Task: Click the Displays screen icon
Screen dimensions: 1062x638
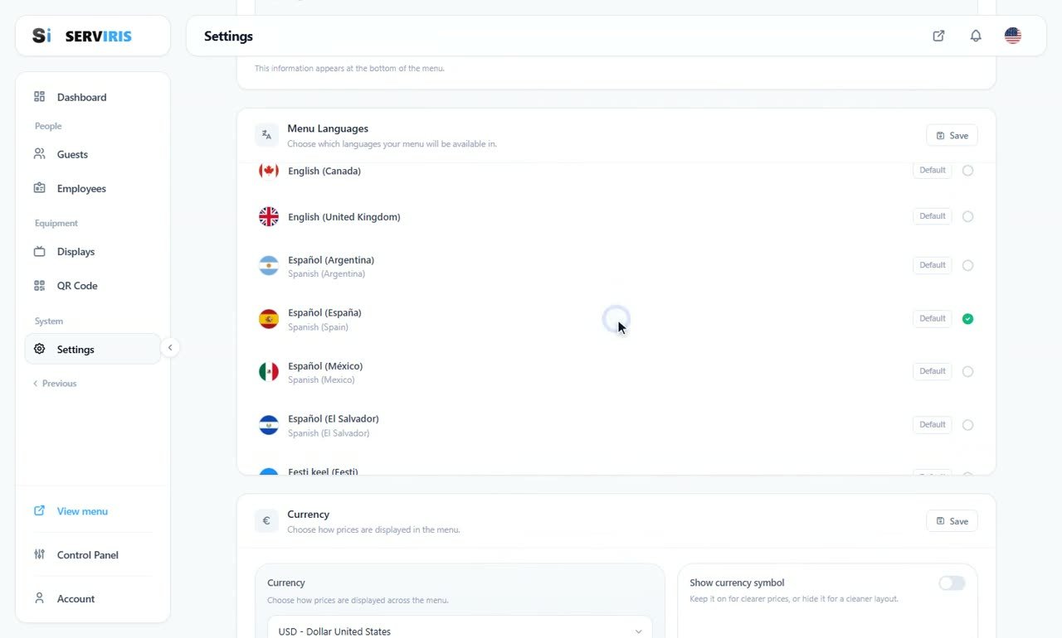Action: (39, 251)
